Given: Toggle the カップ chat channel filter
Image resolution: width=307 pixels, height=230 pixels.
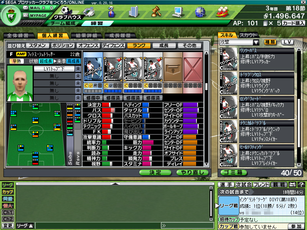Looking at the screenshot, I should (x=7, y=192).
